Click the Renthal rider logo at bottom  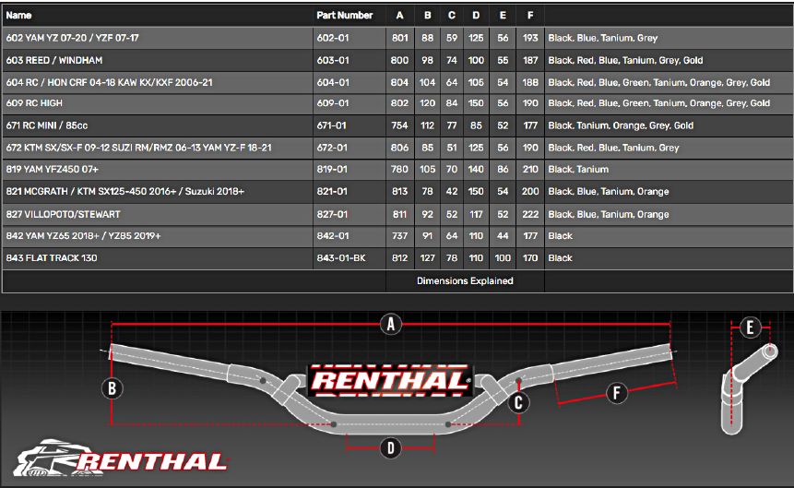click(x=121, y=458)
